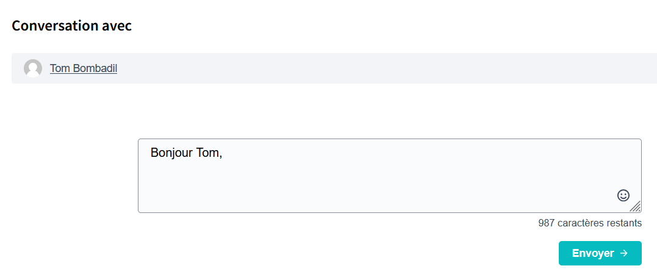Viewport: 657px width, 274px height.
Task: Send the message with Envoyer
Action: (x=600, y=253)
